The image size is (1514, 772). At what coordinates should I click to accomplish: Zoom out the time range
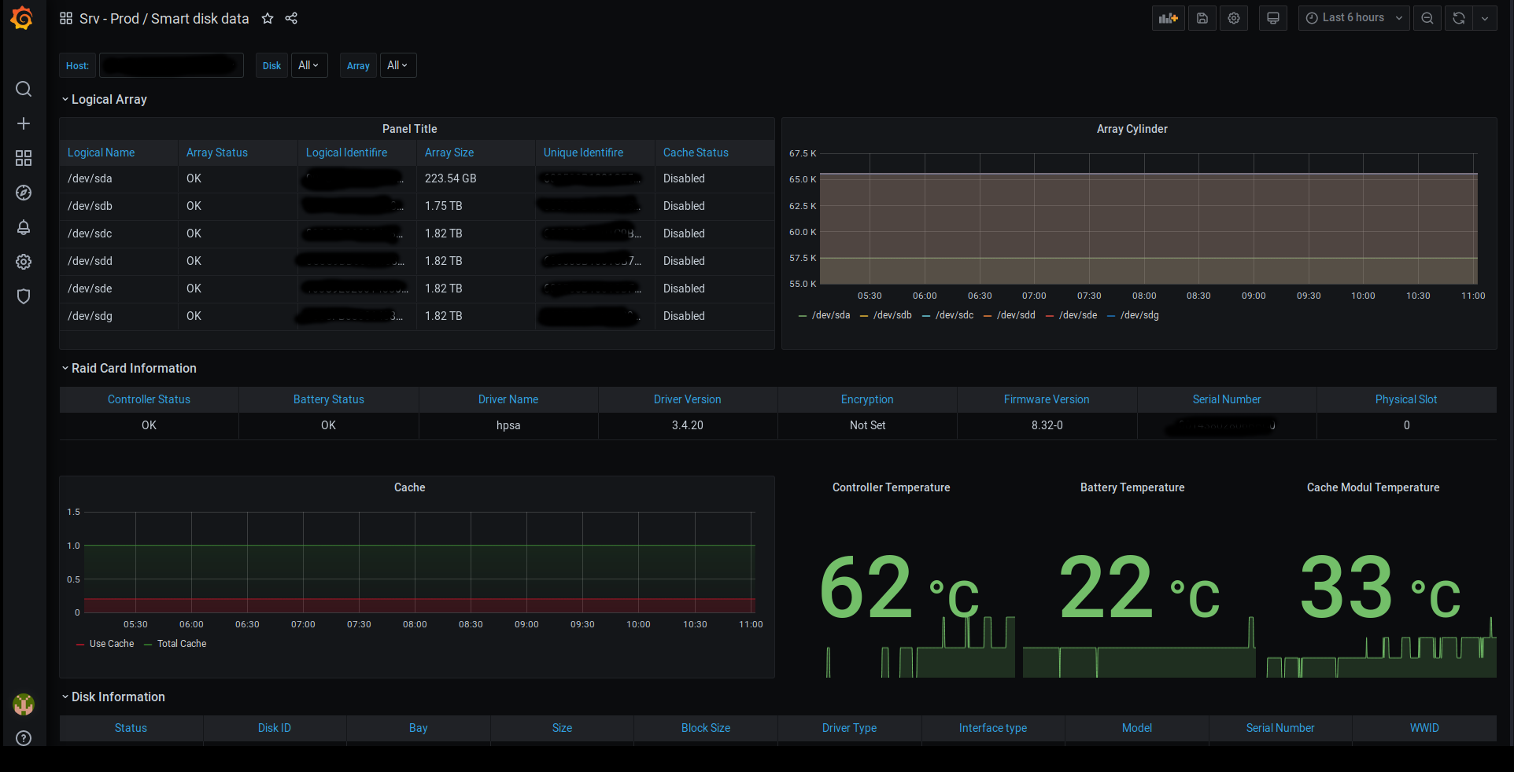pyautogui.click(x=1427, y=18)
